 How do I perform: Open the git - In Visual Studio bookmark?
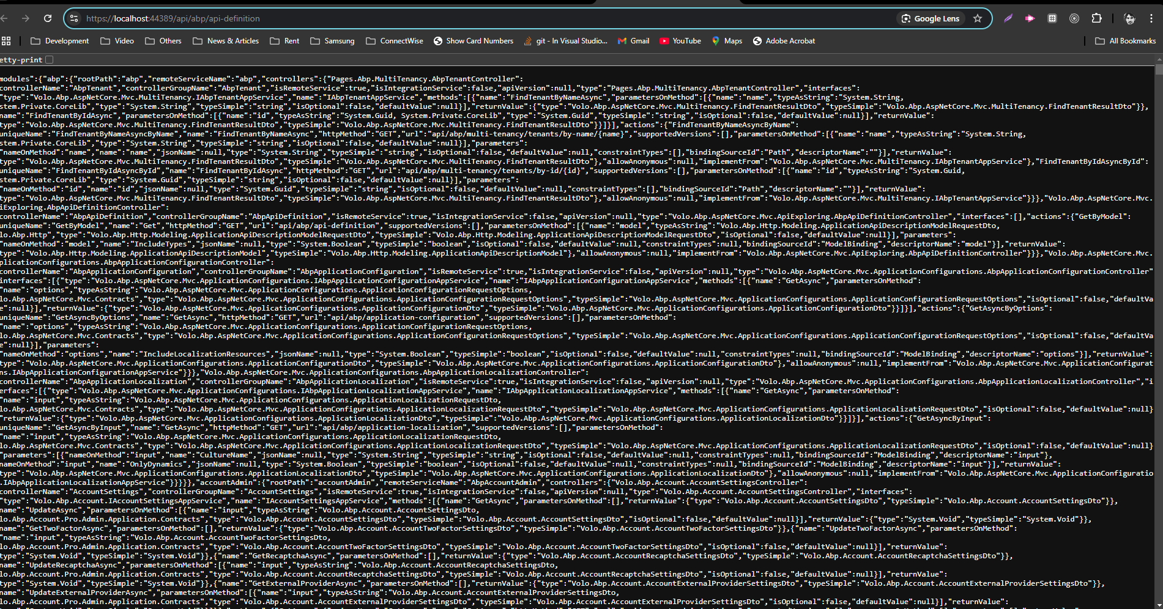(x=566, y=41)
